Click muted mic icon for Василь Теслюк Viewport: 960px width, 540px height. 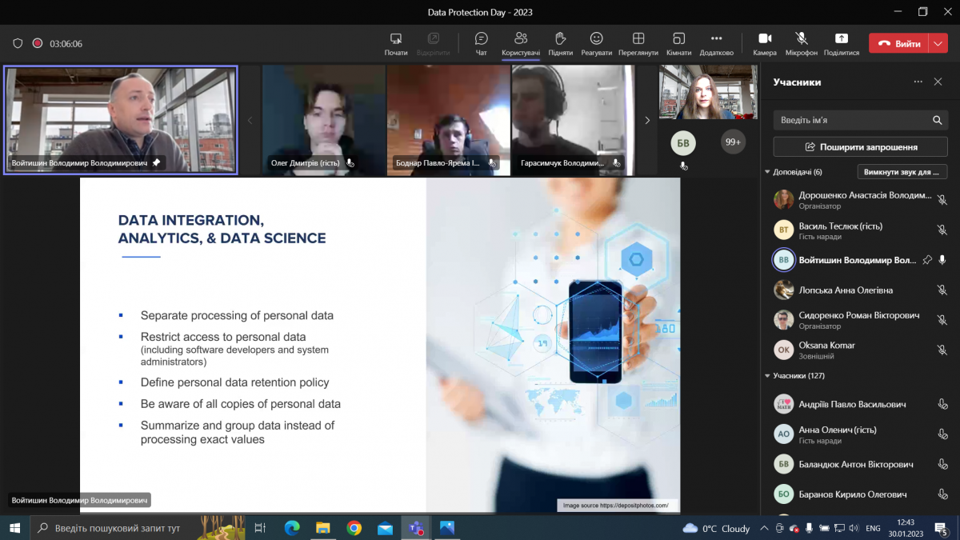942,230
